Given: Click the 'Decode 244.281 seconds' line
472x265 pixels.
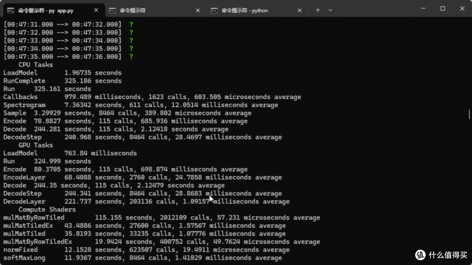Looking at the screenshot, I should 116,129.
